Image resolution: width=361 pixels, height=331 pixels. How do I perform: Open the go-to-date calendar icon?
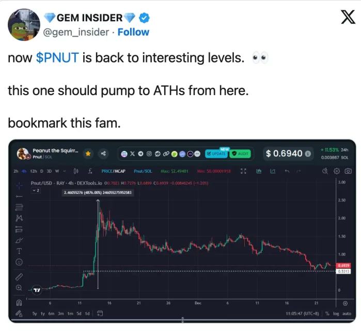coord(100,313)
